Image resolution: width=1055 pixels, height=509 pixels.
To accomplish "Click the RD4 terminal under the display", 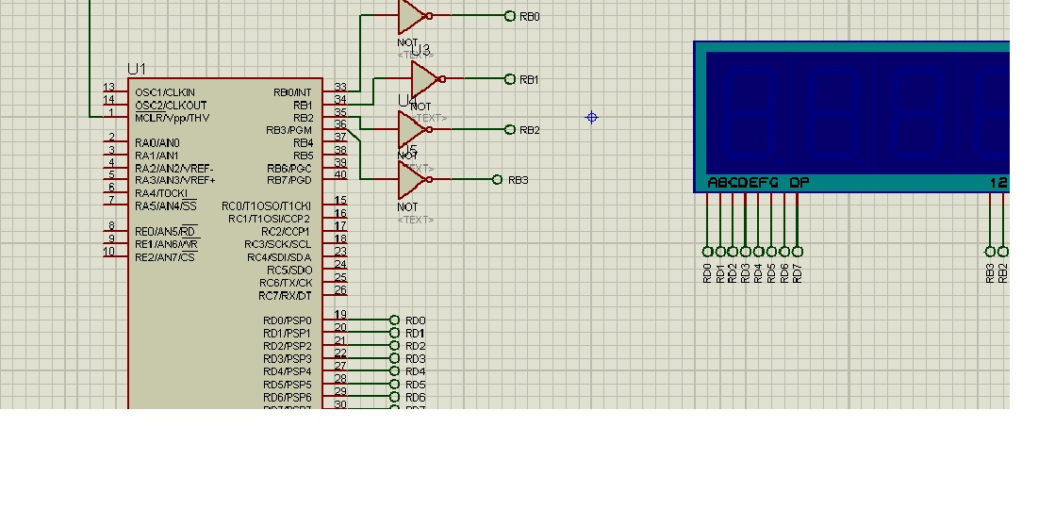I will point(759,252).
